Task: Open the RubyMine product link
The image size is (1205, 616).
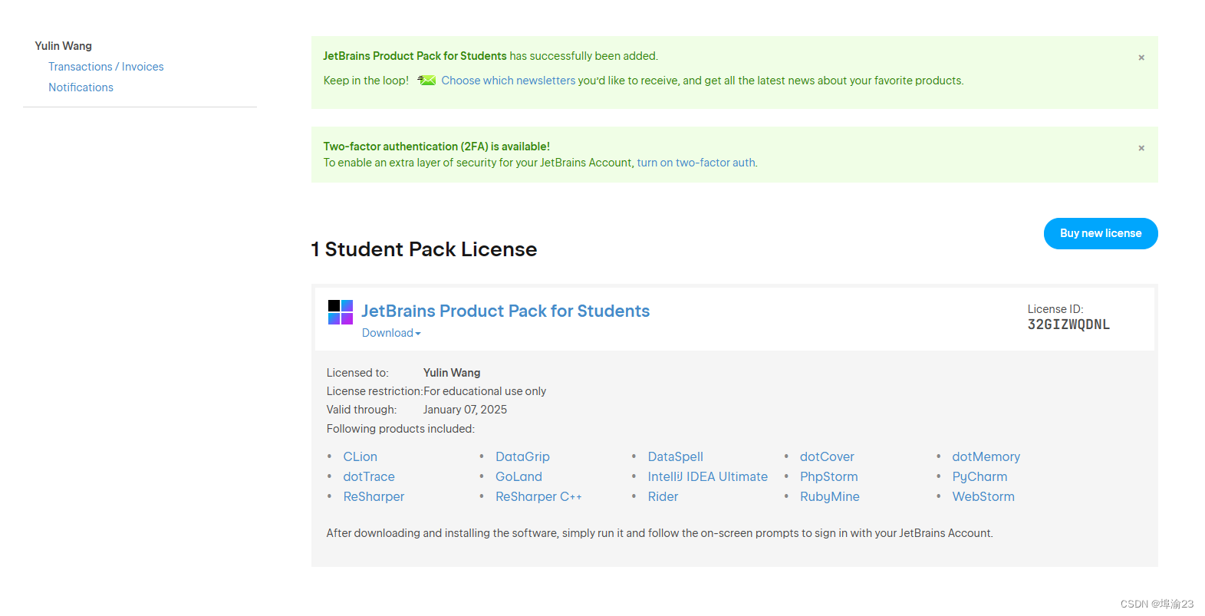Action: coord(829,496)
